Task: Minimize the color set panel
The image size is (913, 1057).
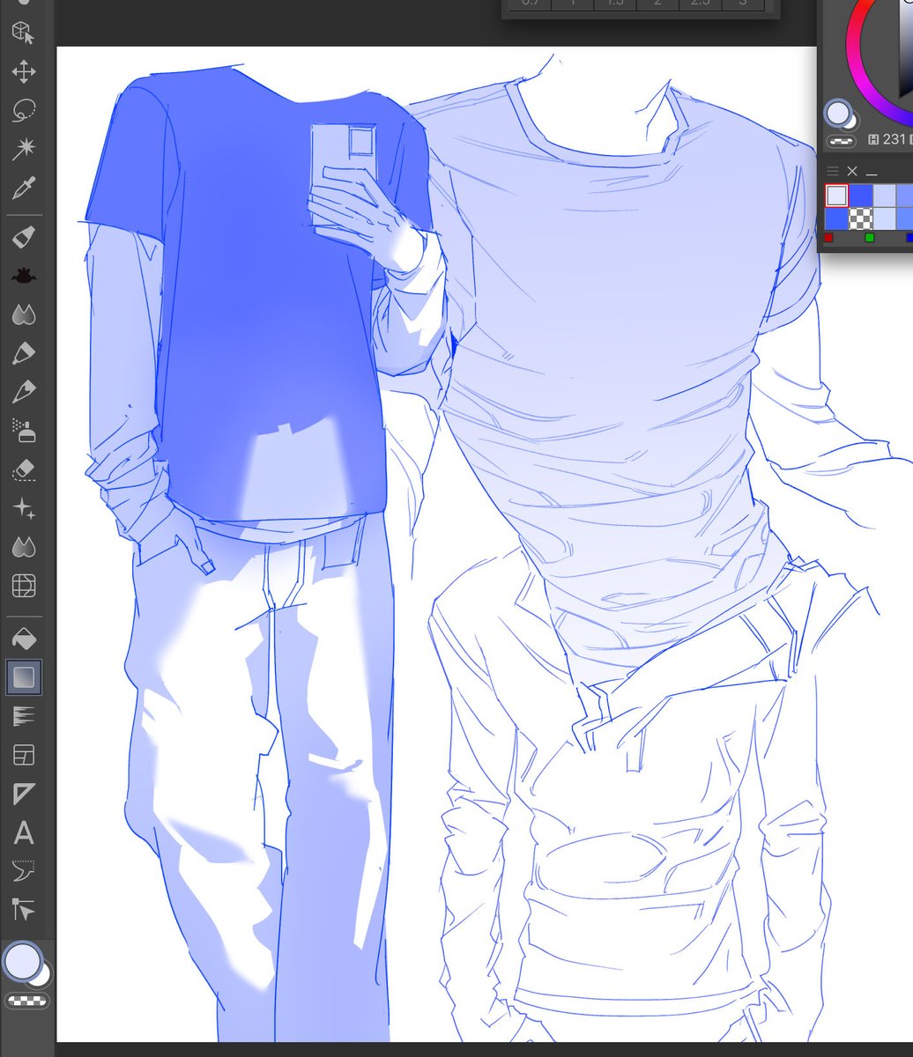Action: click(x=871, y=173)
